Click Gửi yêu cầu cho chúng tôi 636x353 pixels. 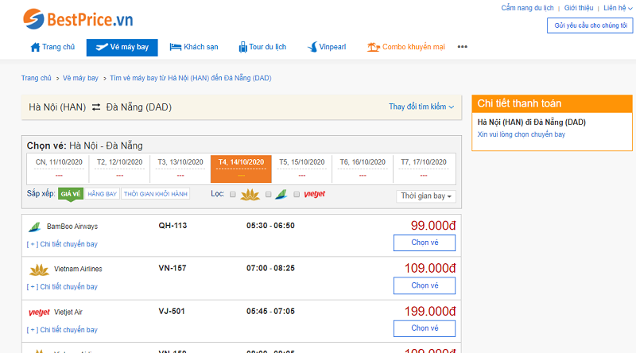click(x=590, y=25)
